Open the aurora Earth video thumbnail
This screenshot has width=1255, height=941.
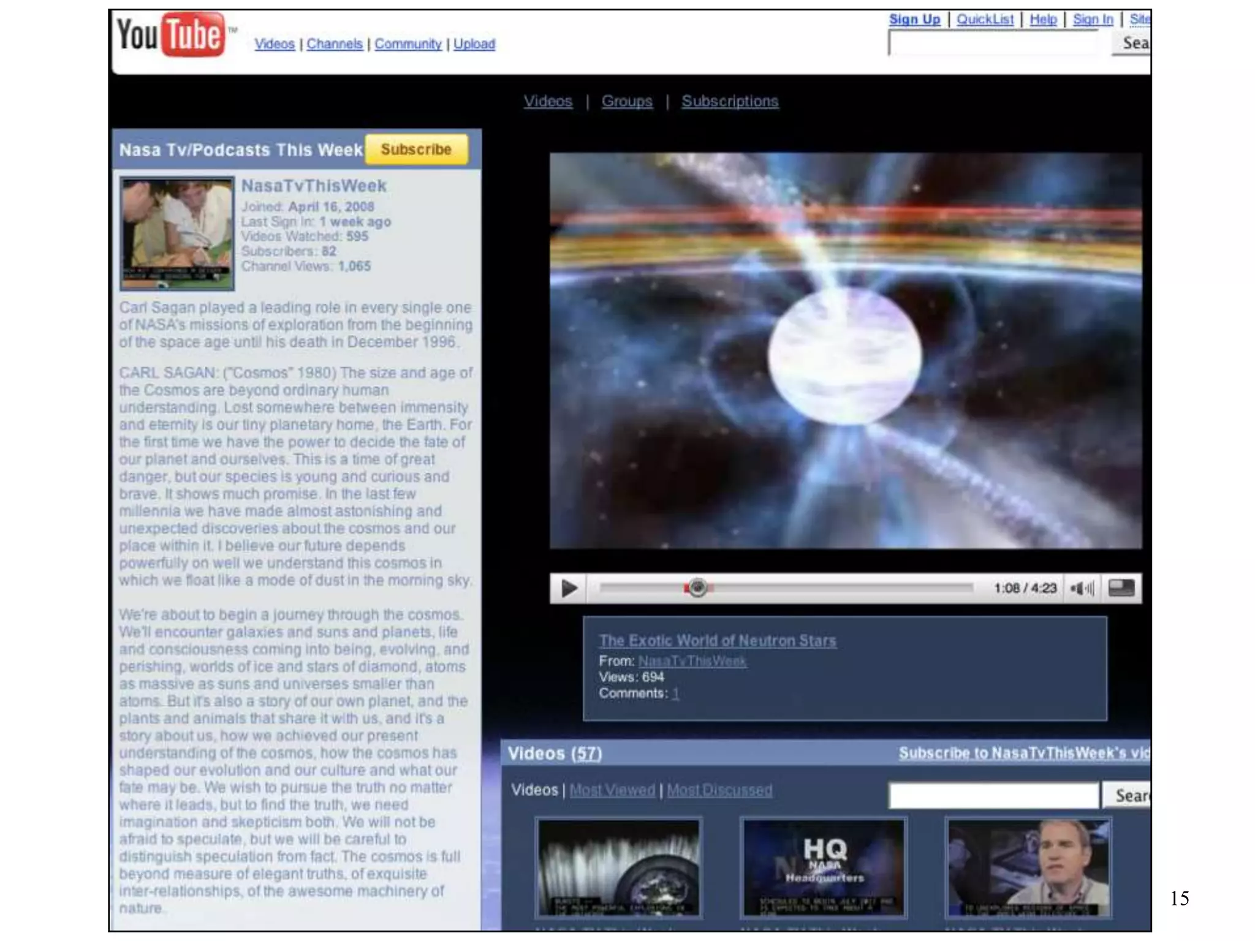(618, 867)
